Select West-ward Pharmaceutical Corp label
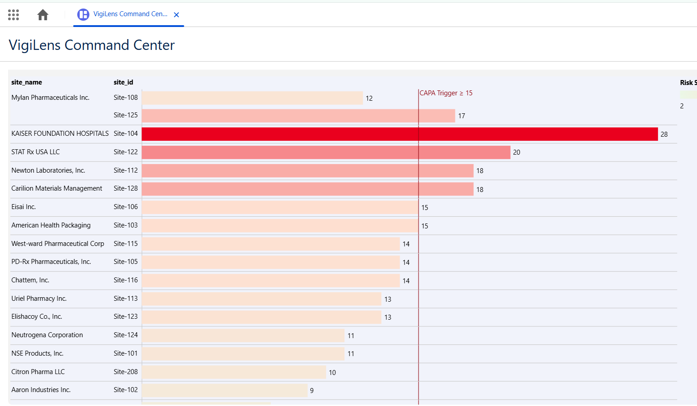697x406 pixels. pyautogui.click(x=57, y=244)
